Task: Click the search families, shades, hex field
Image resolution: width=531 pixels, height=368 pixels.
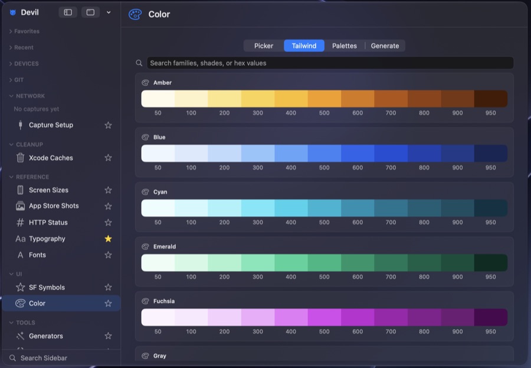Action: point(330,63)
